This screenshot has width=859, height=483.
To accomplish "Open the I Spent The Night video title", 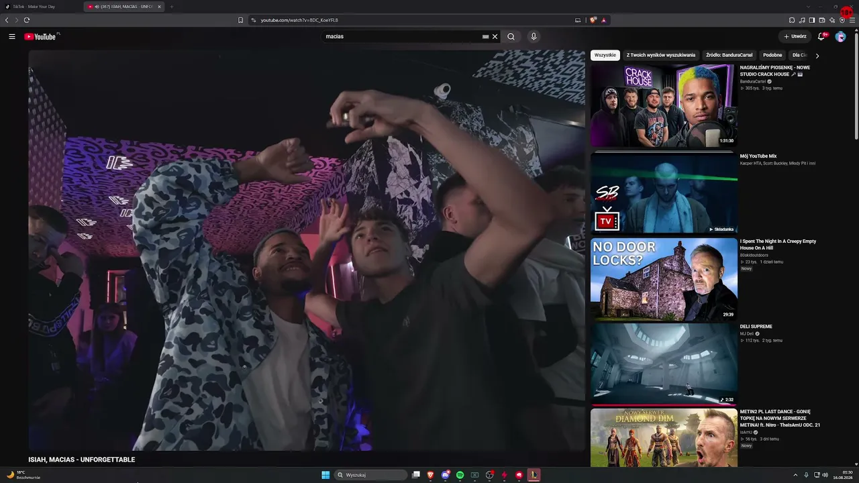I will [778, 244].
